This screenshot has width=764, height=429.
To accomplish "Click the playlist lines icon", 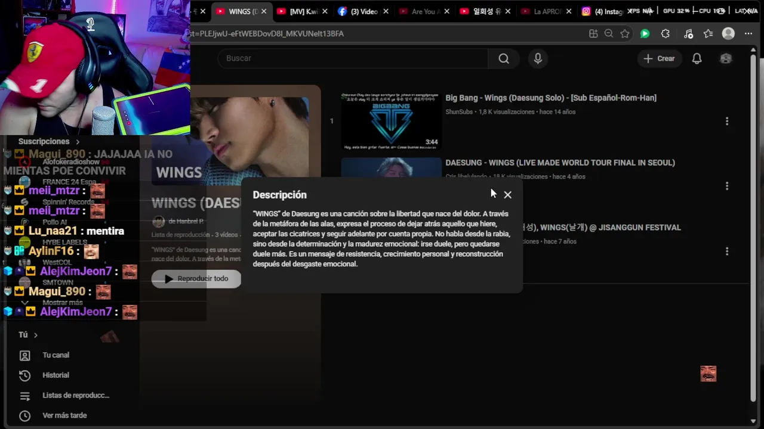I will 24,396.
